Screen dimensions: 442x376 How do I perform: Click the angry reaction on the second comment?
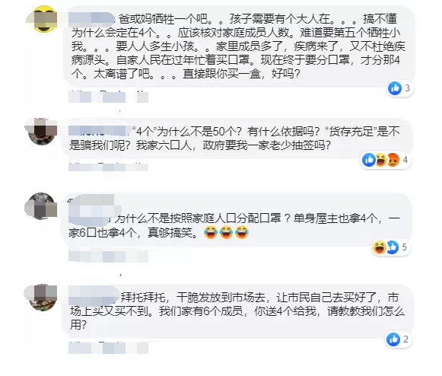393,160
